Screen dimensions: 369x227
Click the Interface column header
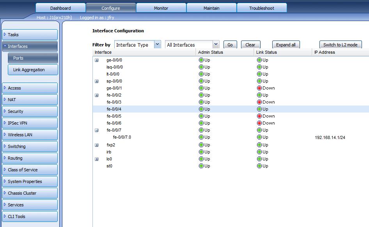(x=144, y=52)
